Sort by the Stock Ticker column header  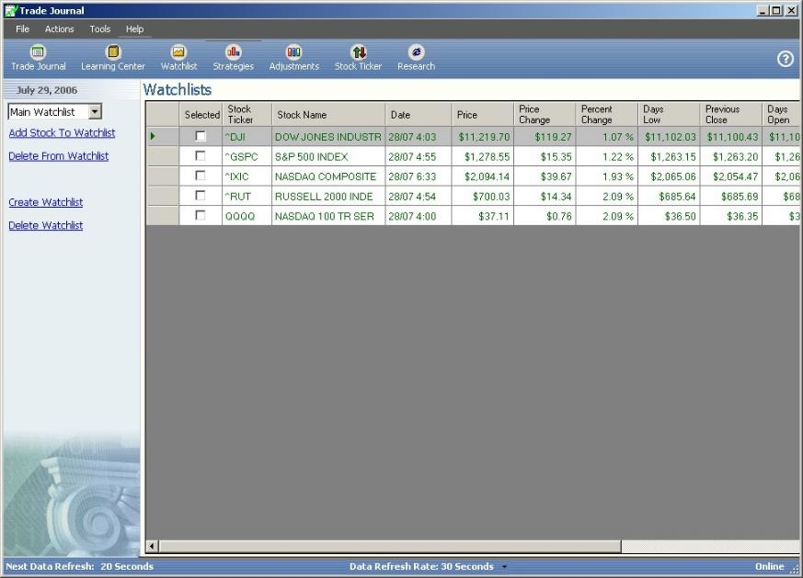tap(247, 114)
